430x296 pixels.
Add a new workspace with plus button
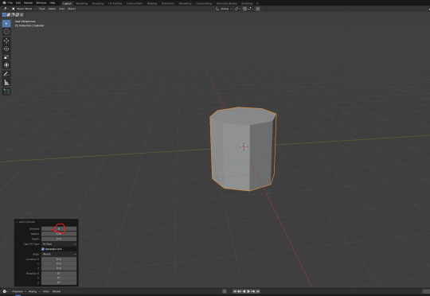[257, 3]
